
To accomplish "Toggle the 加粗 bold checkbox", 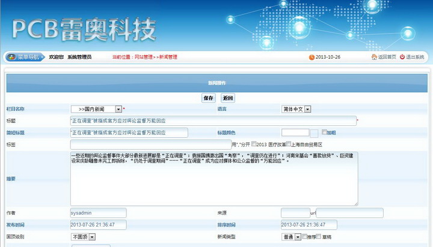I will 324,132.
